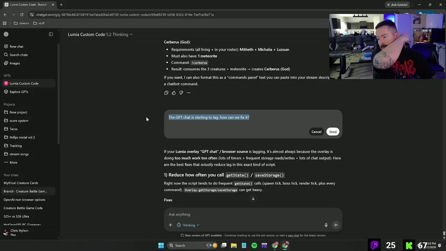Click the Ask Gemini button
Screen dimensions: 446x251
pos(397,5)
